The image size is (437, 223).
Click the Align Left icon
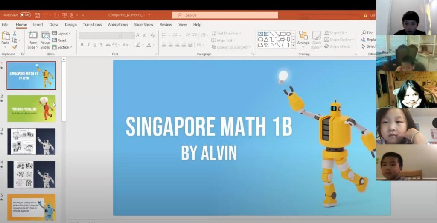(164, 45)
